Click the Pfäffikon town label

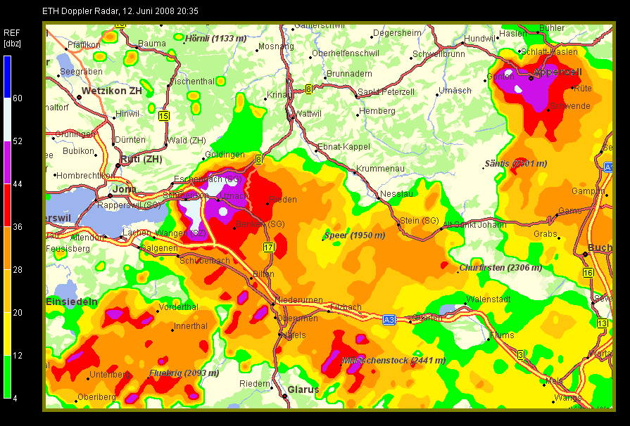[x=84, y=45]
